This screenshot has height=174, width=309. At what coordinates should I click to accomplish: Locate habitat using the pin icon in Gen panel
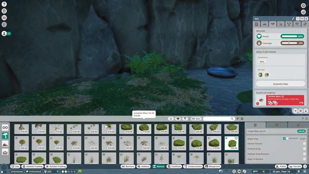point(302,19)
